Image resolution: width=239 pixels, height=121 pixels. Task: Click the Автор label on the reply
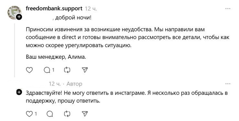[74, 84]
